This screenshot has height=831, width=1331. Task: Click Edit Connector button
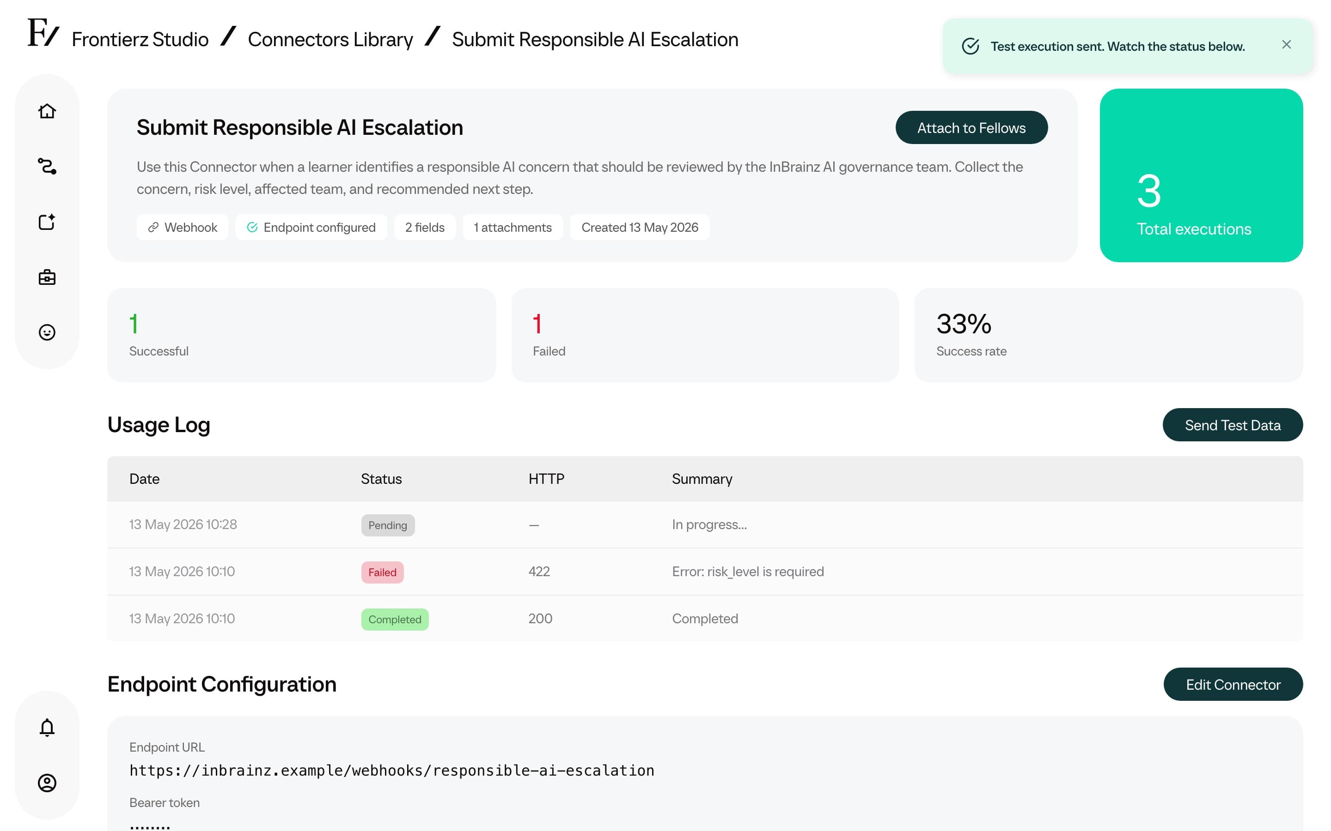coord(1233,684)
